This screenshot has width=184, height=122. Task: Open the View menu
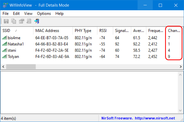point(28,13)
